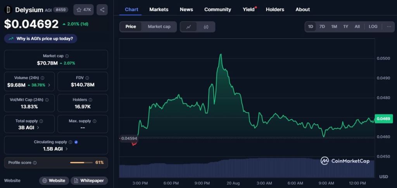The height and width of the screenshot is (188, 397).
Task: Click the $140.78M FDV value
Action: click(83, 85)
